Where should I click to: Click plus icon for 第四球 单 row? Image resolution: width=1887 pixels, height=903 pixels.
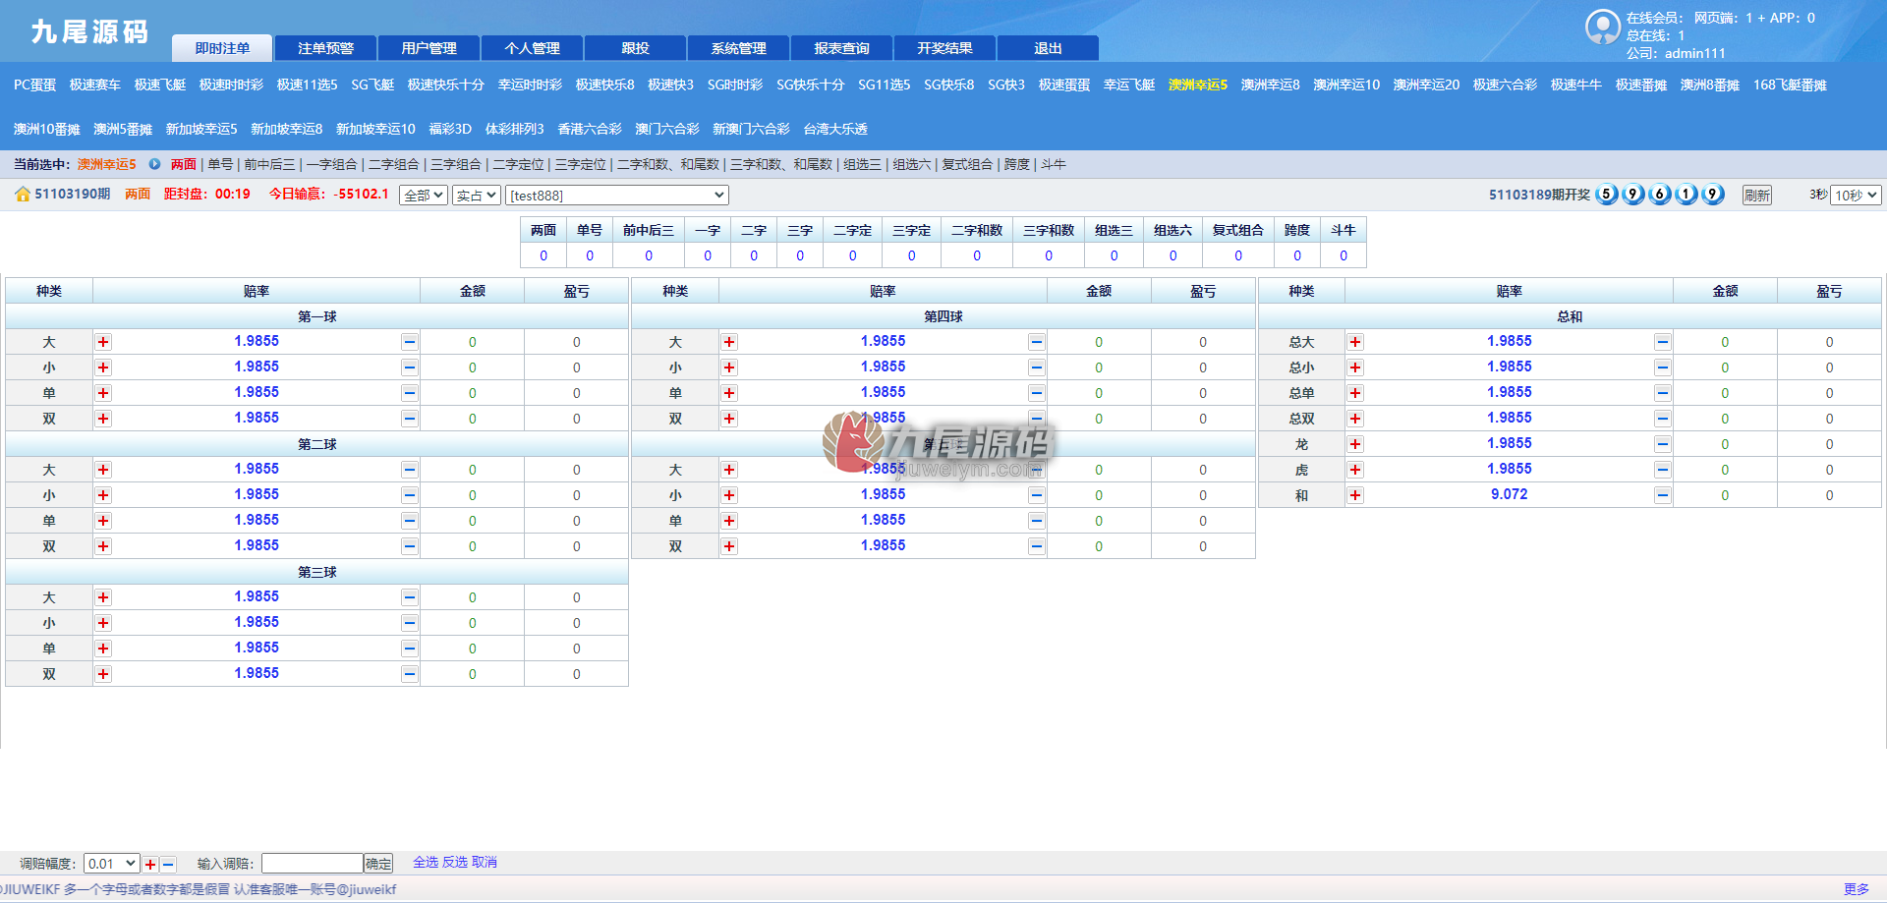(729, 393)
